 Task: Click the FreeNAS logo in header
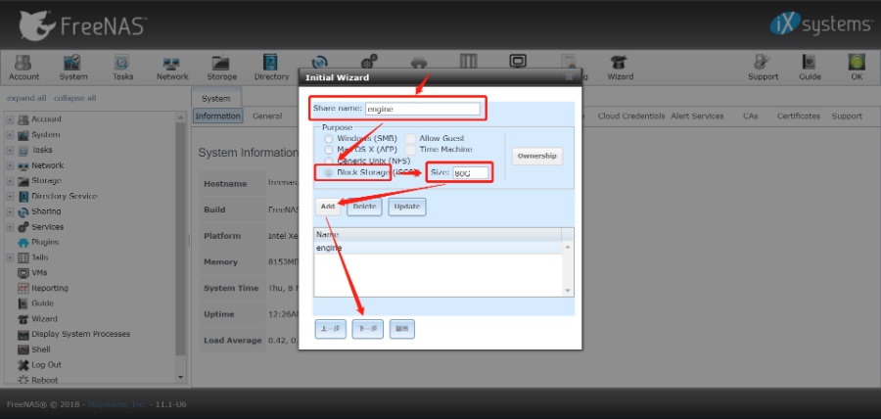[x=82, y=25]
